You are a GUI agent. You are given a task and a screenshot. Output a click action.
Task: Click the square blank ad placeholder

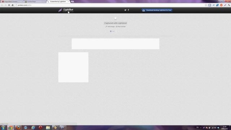point(73,67)
